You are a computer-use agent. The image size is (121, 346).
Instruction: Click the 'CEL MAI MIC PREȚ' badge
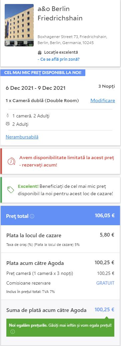click(43, 73)
